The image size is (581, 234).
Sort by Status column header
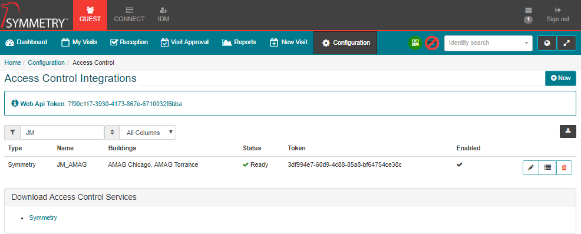(x=252, y=148)
